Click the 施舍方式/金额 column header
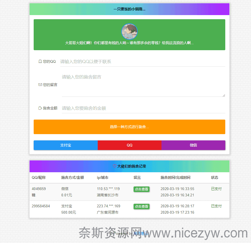This screenshot has width=251, height=243. point(73,177)
